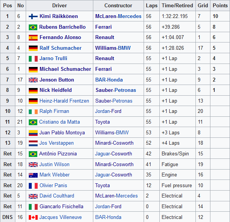Click the Finnish flag beside Kimi Räikkönen
Viewport: 230px width, 222px height.
coord(33,16)
